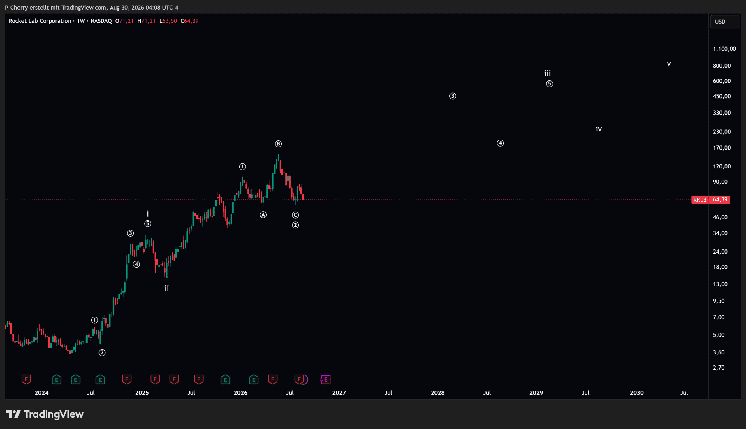Select the 24,00 price axis label
Image resolution: width=746 pixels, height=429 pixels.
click(720, 252)
